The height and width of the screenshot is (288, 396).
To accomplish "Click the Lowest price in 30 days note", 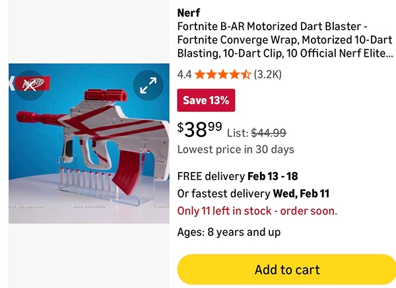I will point(236,150).
